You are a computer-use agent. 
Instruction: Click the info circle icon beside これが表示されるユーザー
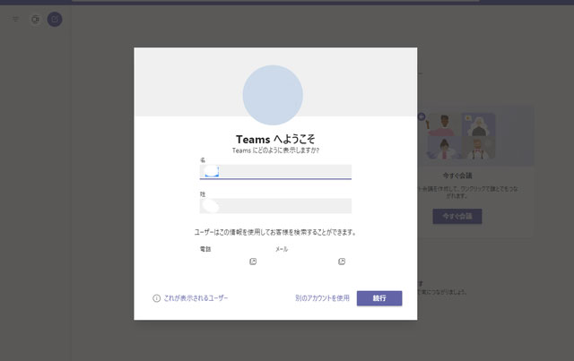point(156,298)
